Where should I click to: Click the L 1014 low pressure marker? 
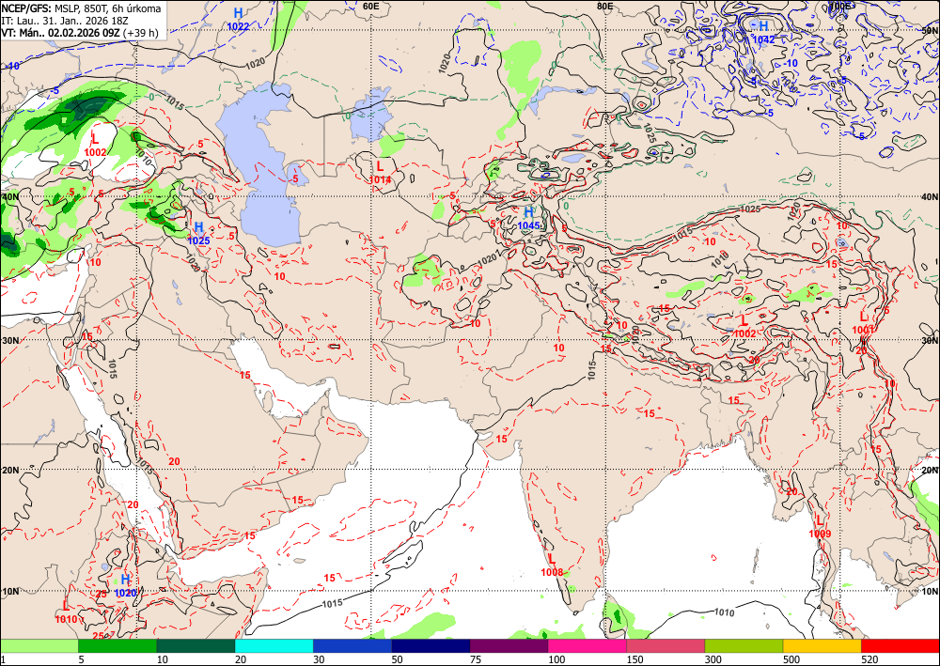[380, 172]
